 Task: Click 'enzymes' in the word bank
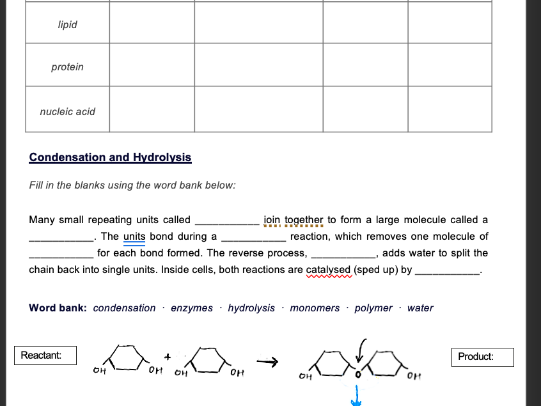192,308
